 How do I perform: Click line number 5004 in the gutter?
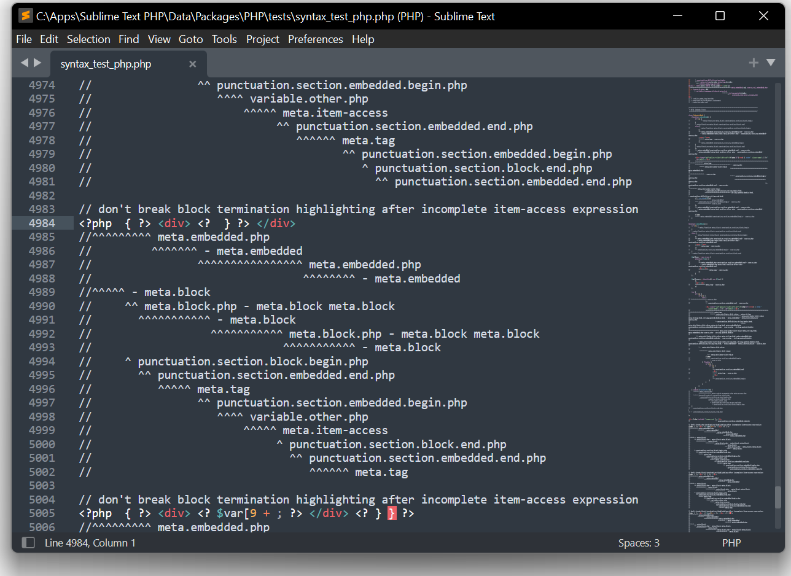click(x=41, y=499)
